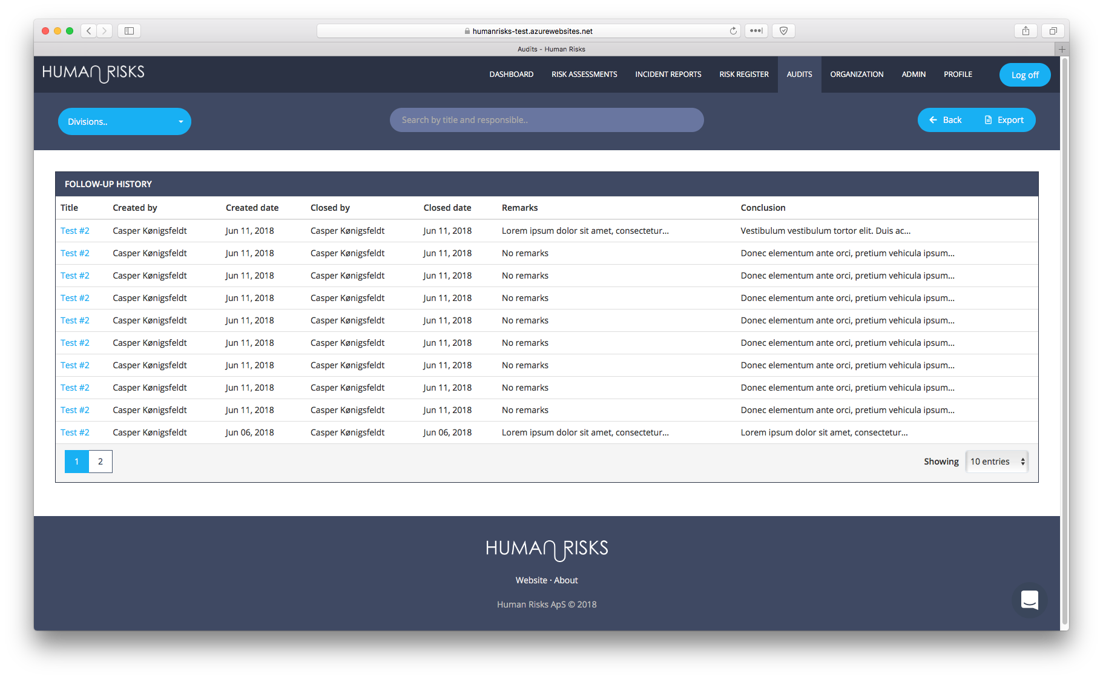The image size is (1103, 679).
Task: Click the Title column header
Action: pyautogui.click(x=69, y=208)
